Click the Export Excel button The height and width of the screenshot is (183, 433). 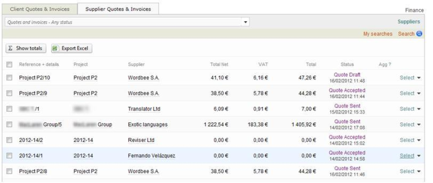(x=72, y=48)
